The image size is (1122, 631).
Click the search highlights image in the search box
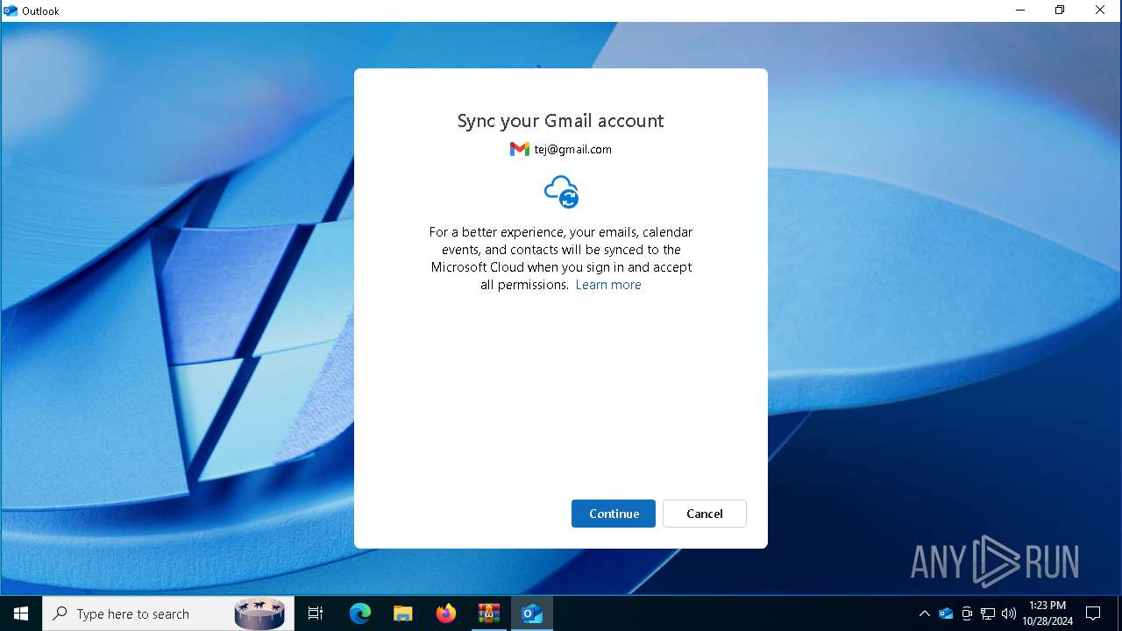[260, 613]
